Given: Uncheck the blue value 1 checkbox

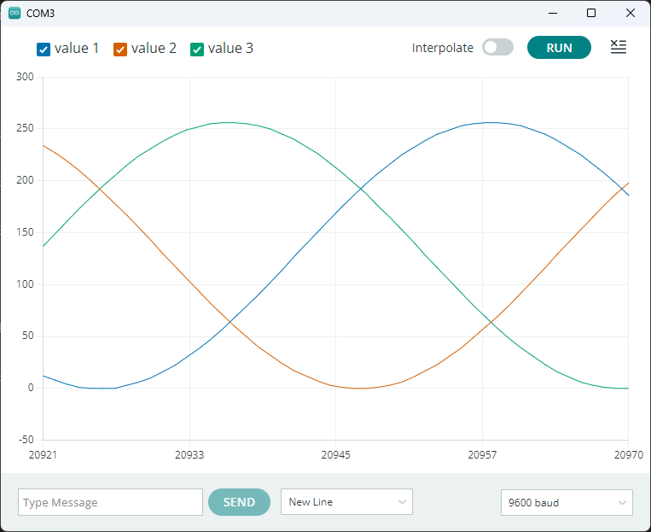Looking at the screenshot, I should (x=44, y=50).
